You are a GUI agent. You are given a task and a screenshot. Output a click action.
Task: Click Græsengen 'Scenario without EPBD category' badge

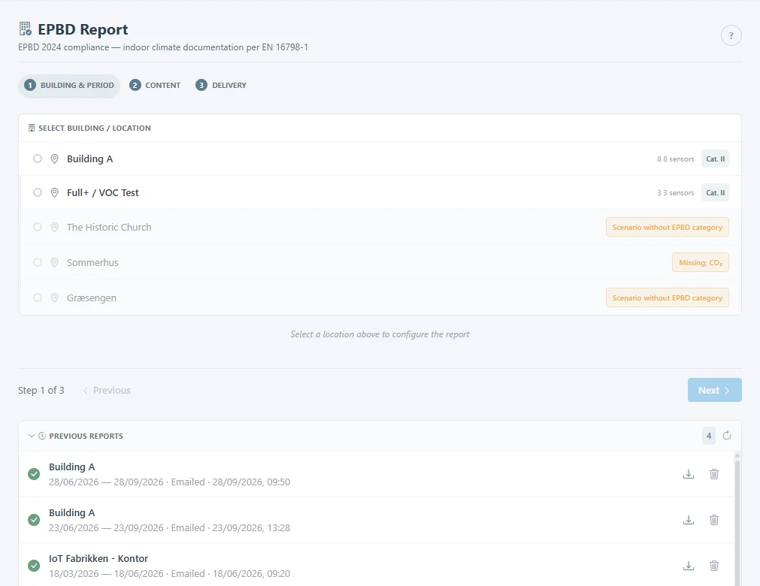click(x=667, y=298)
